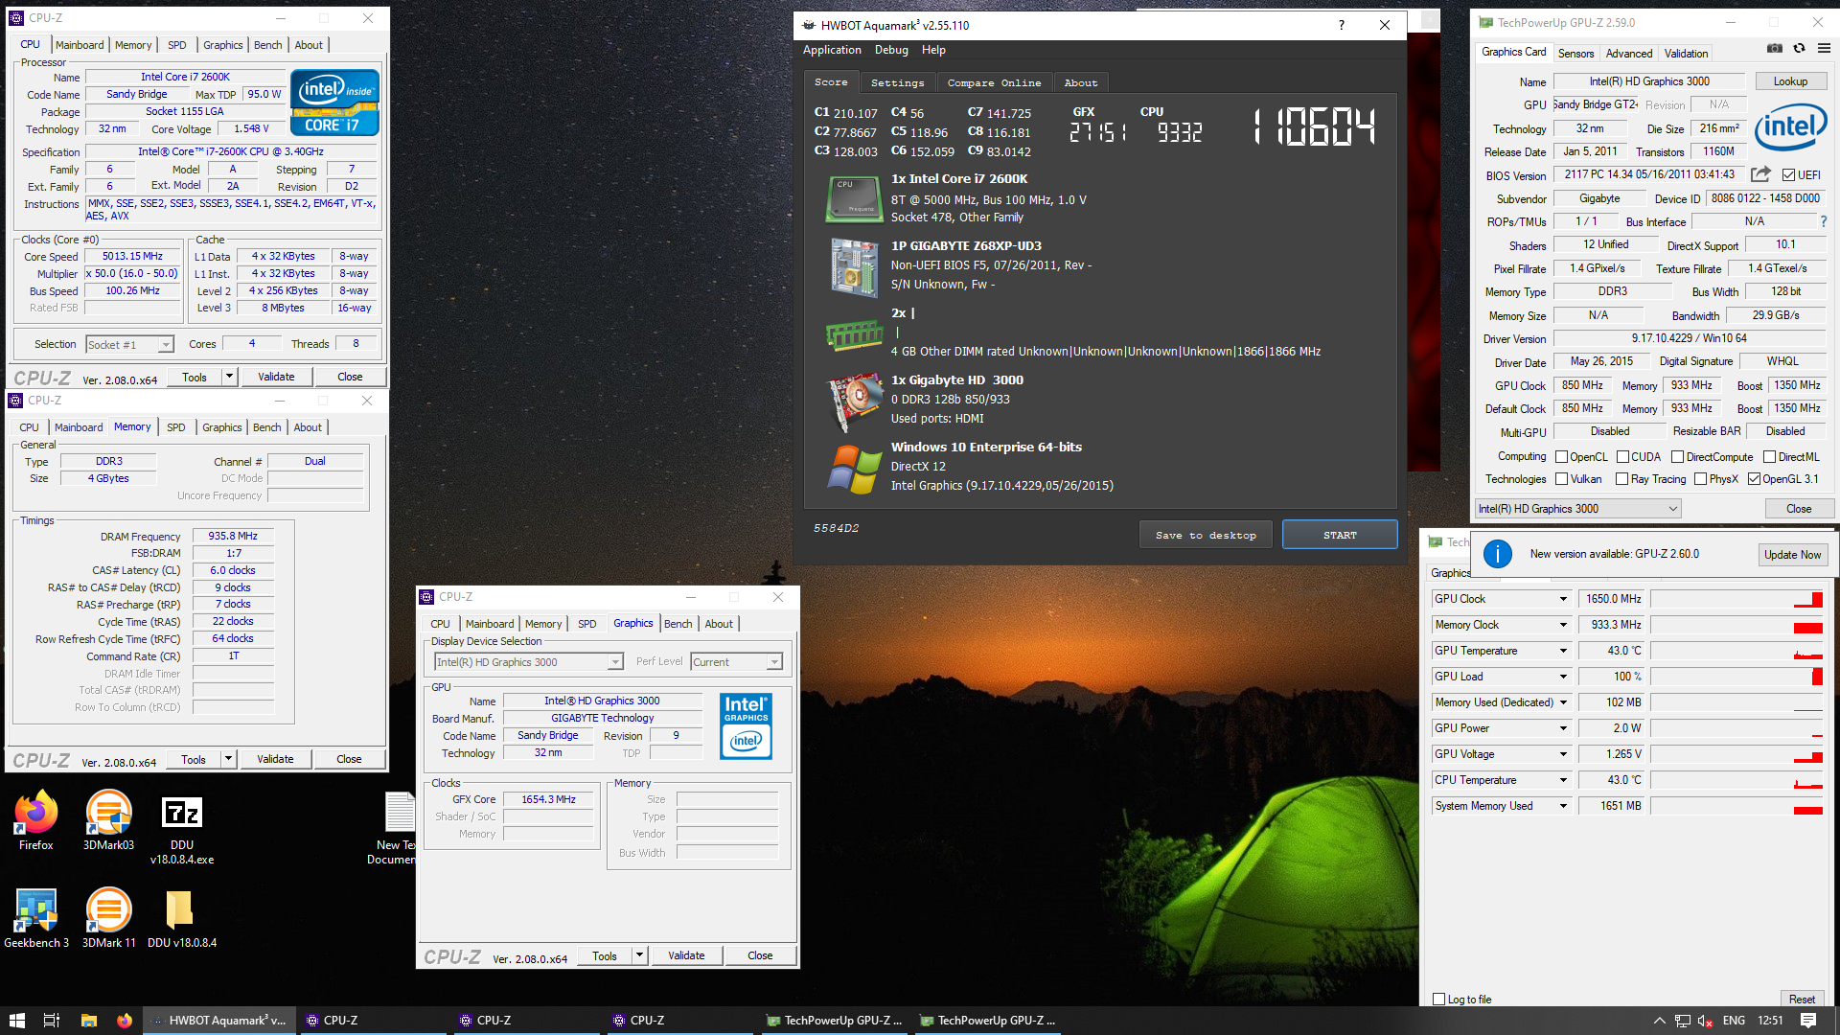The width and height of the screenshot is (1840, 1035).
Task: Launch 3DMark 11 desktop shortcut
Action: (x=108, y=918)
